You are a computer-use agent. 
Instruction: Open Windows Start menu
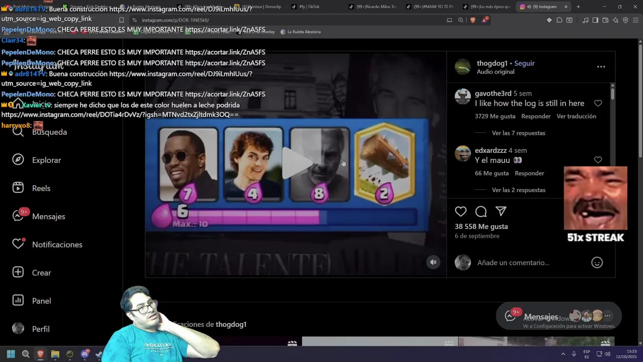tap(11, 354)
